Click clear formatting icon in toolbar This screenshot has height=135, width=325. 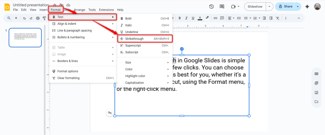point(278,18)
